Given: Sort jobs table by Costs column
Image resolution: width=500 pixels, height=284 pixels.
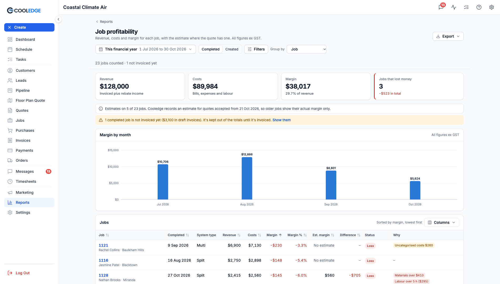Looking at the screenshot, I should [254, 235].
